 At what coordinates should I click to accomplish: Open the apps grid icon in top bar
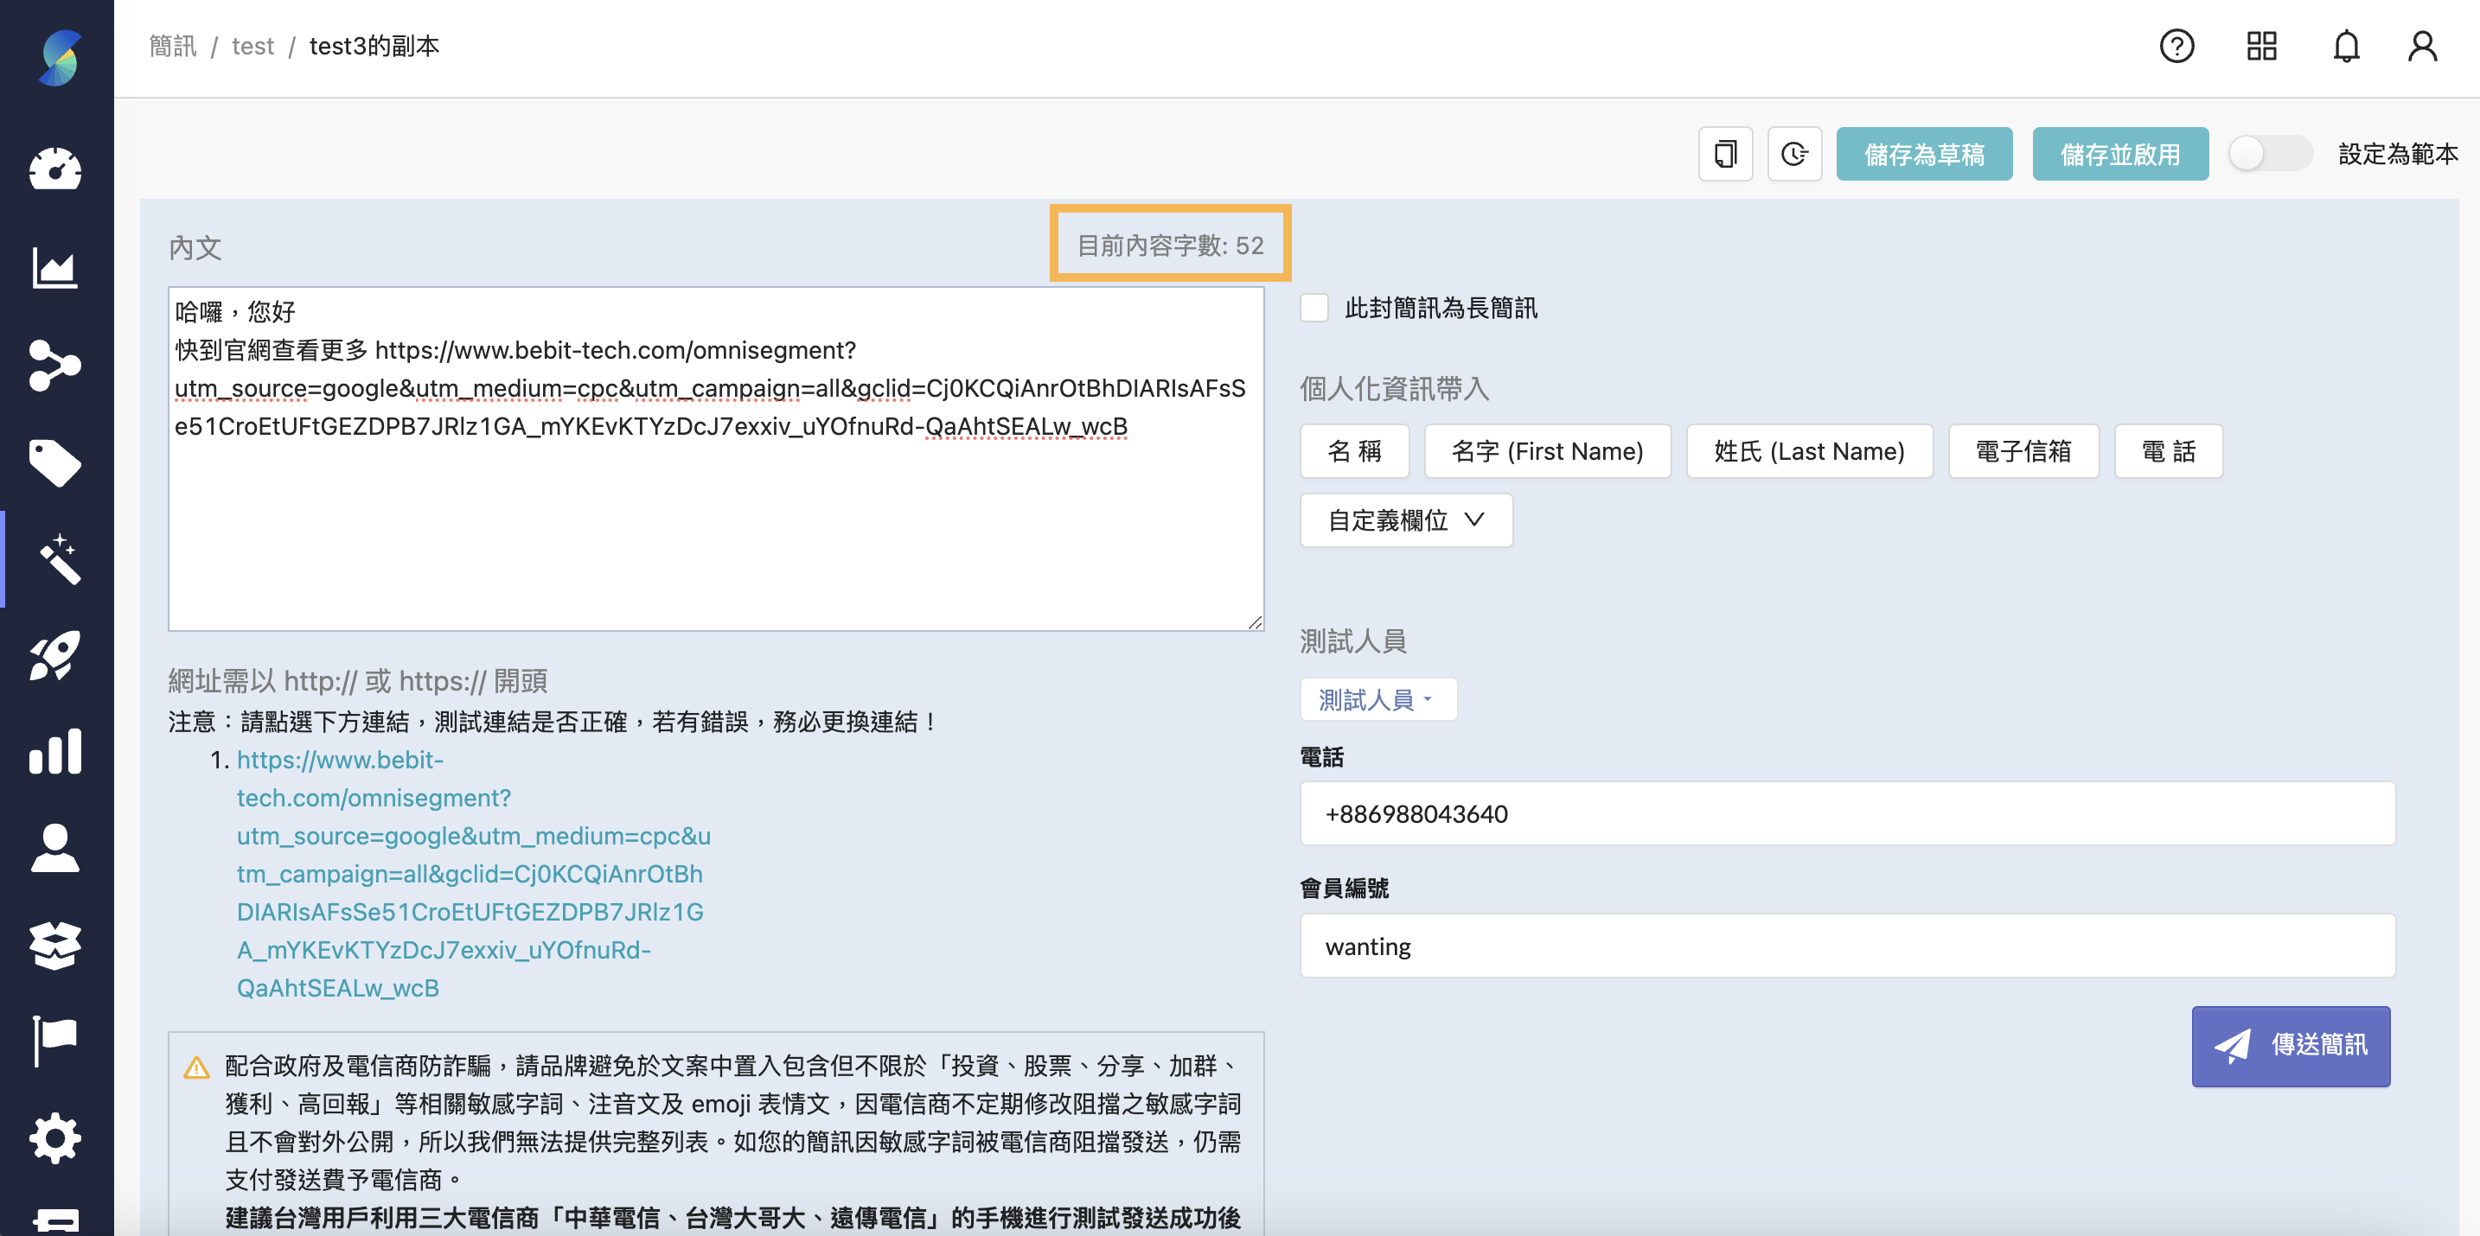tap(2261, 46)
